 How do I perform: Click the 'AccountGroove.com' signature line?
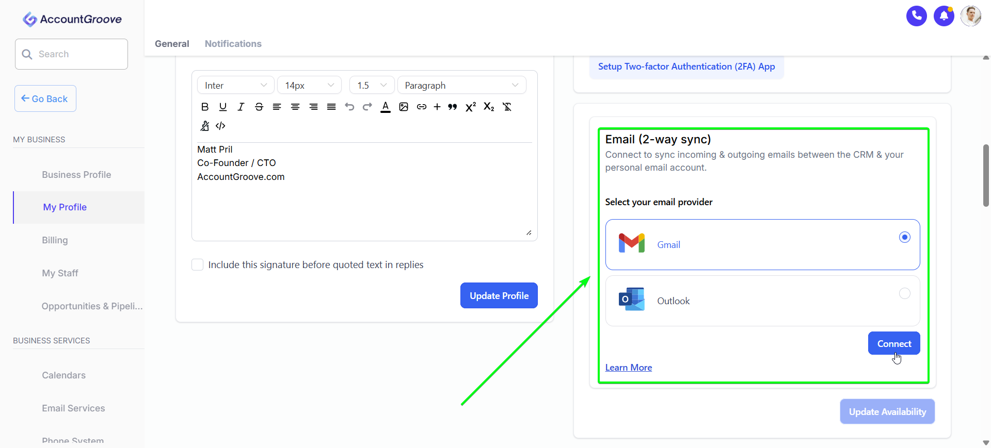click(241, 177)
